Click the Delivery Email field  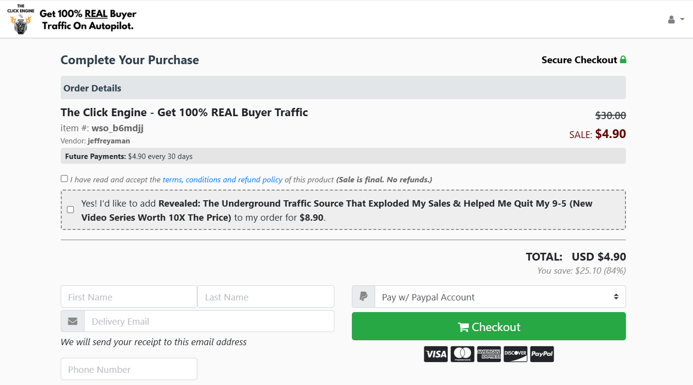[209, 321]
